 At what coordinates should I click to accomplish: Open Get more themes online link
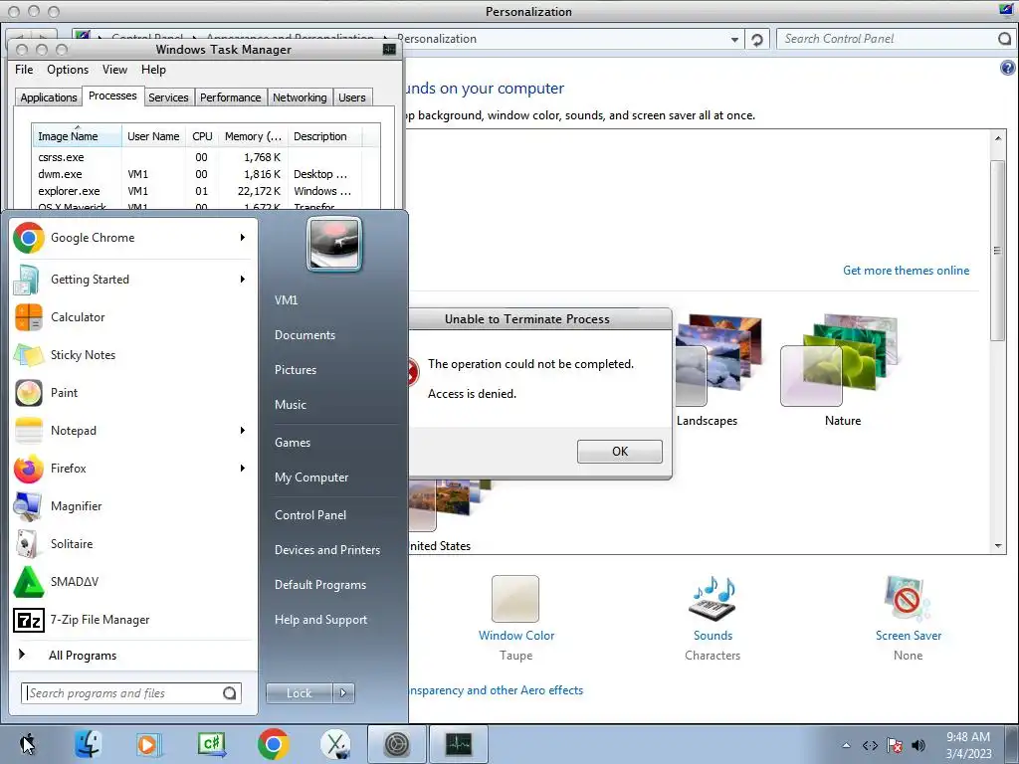pyautogui.click(x=906, y=271)
